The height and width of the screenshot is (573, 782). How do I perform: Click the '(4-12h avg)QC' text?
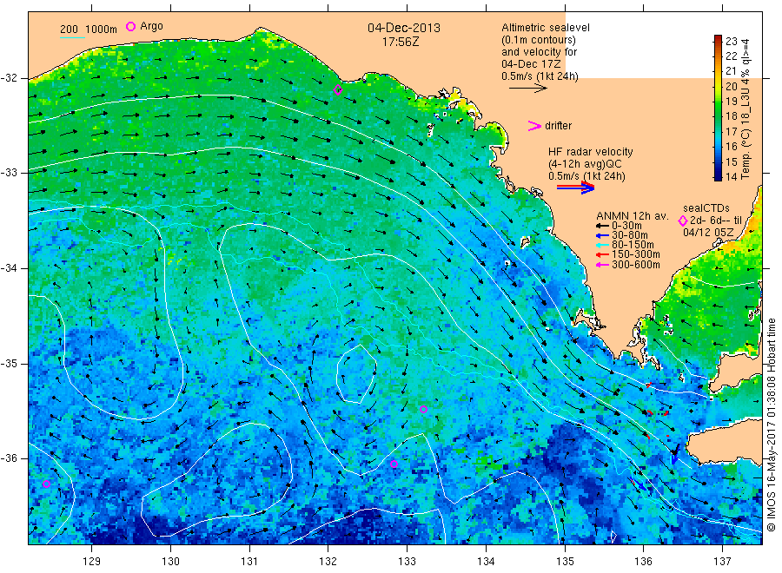[x=585, y=164]
